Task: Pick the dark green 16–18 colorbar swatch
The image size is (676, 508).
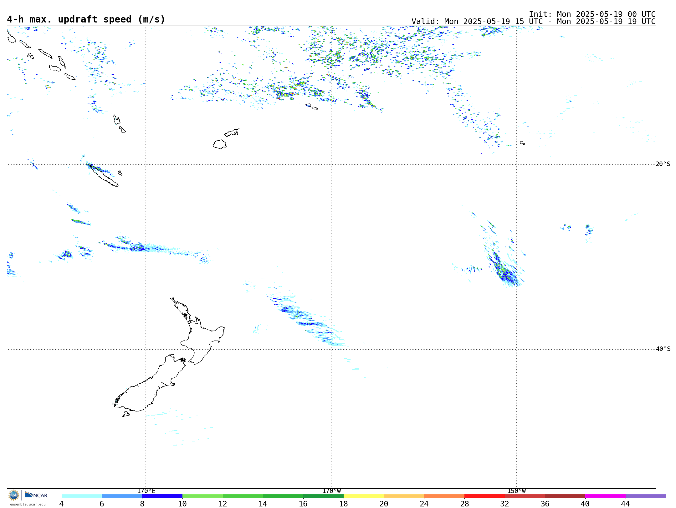Action: coord(324,496)
